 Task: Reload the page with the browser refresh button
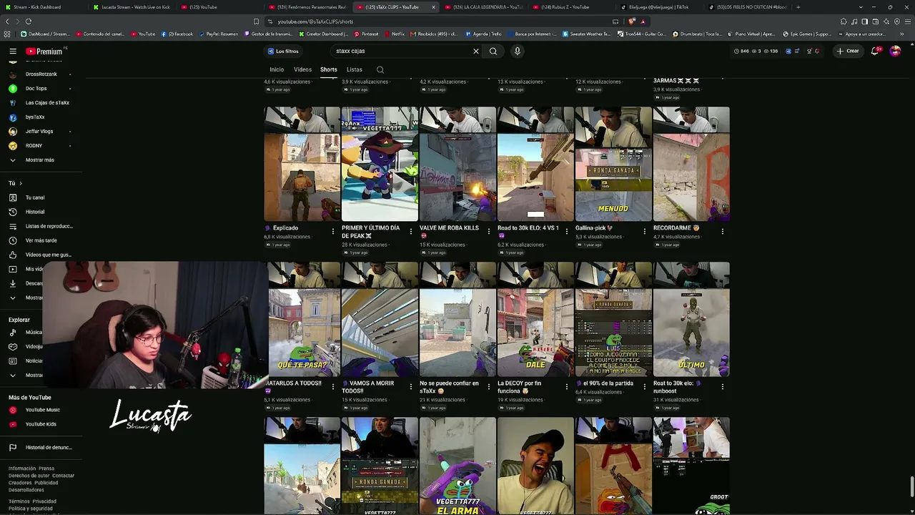(x=29, y=21)
